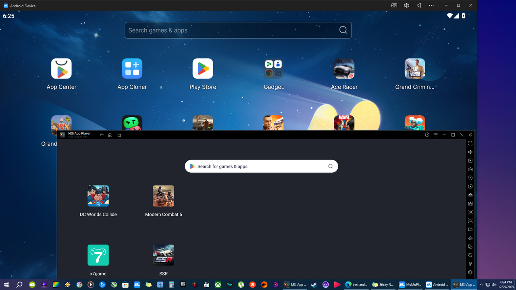Viewport: 516px width, 290px height.
Task: Toggle sound in Android Device title bar
Action: 406,5
